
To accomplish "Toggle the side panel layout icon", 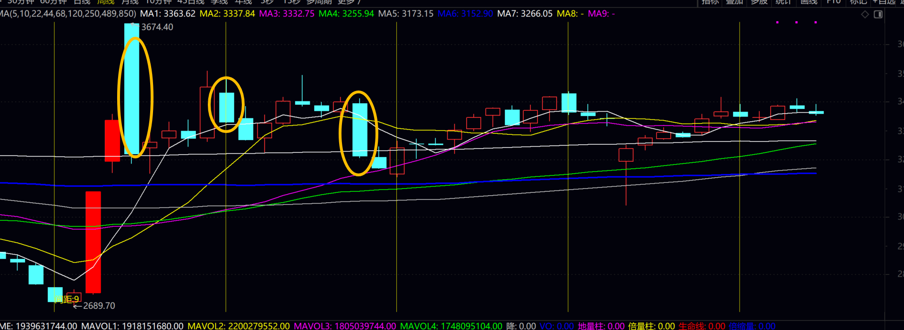I will point(878,15).
